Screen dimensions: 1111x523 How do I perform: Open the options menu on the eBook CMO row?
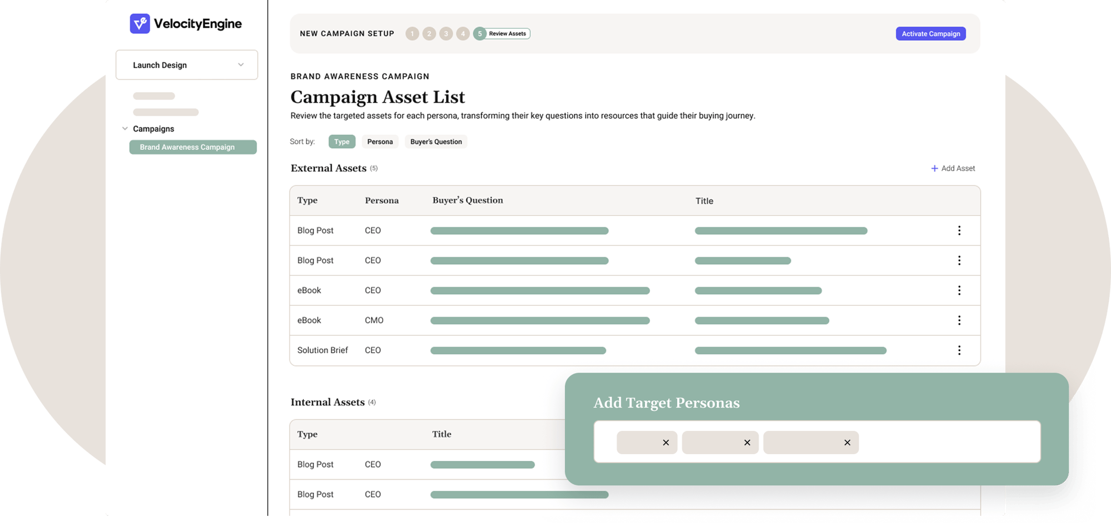point(959,320)
